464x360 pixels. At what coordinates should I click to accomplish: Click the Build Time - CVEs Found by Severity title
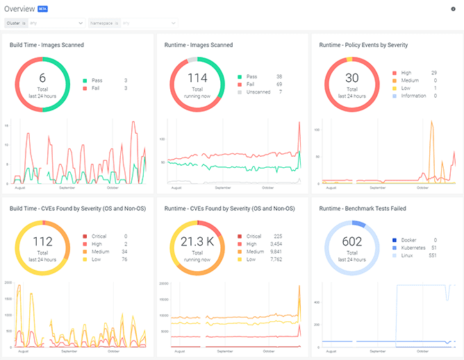[78, 208]
